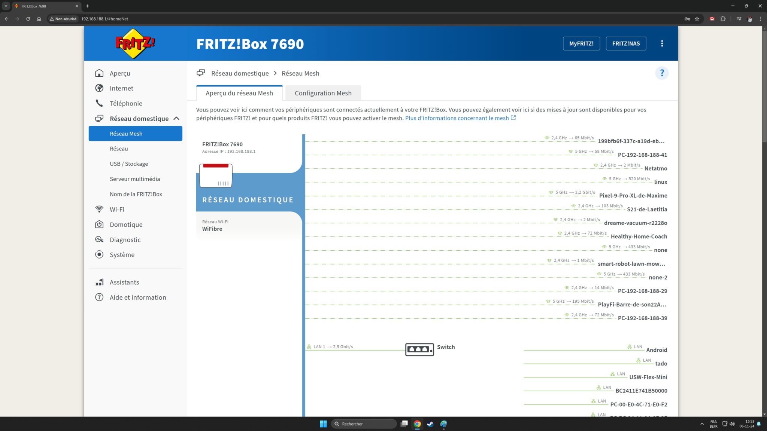Bookmark this page with the star icon

pos(697,19)
